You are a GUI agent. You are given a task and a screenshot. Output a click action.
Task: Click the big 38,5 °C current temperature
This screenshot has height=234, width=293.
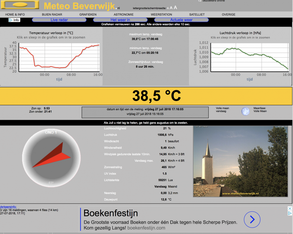[x=156, y=96]
